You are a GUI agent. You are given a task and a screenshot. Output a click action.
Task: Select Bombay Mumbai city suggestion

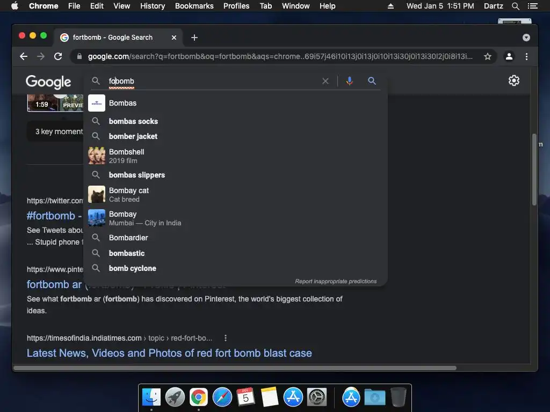click(235, 218)
